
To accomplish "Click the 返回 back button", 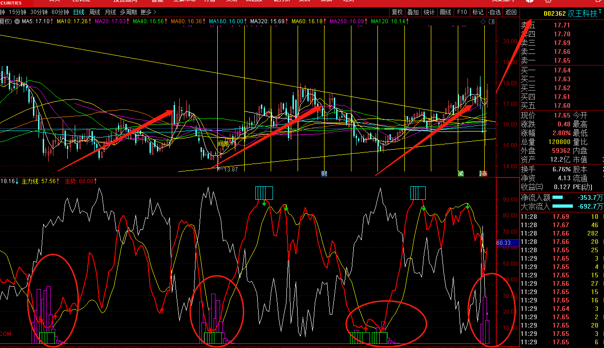I will (511, 12).
